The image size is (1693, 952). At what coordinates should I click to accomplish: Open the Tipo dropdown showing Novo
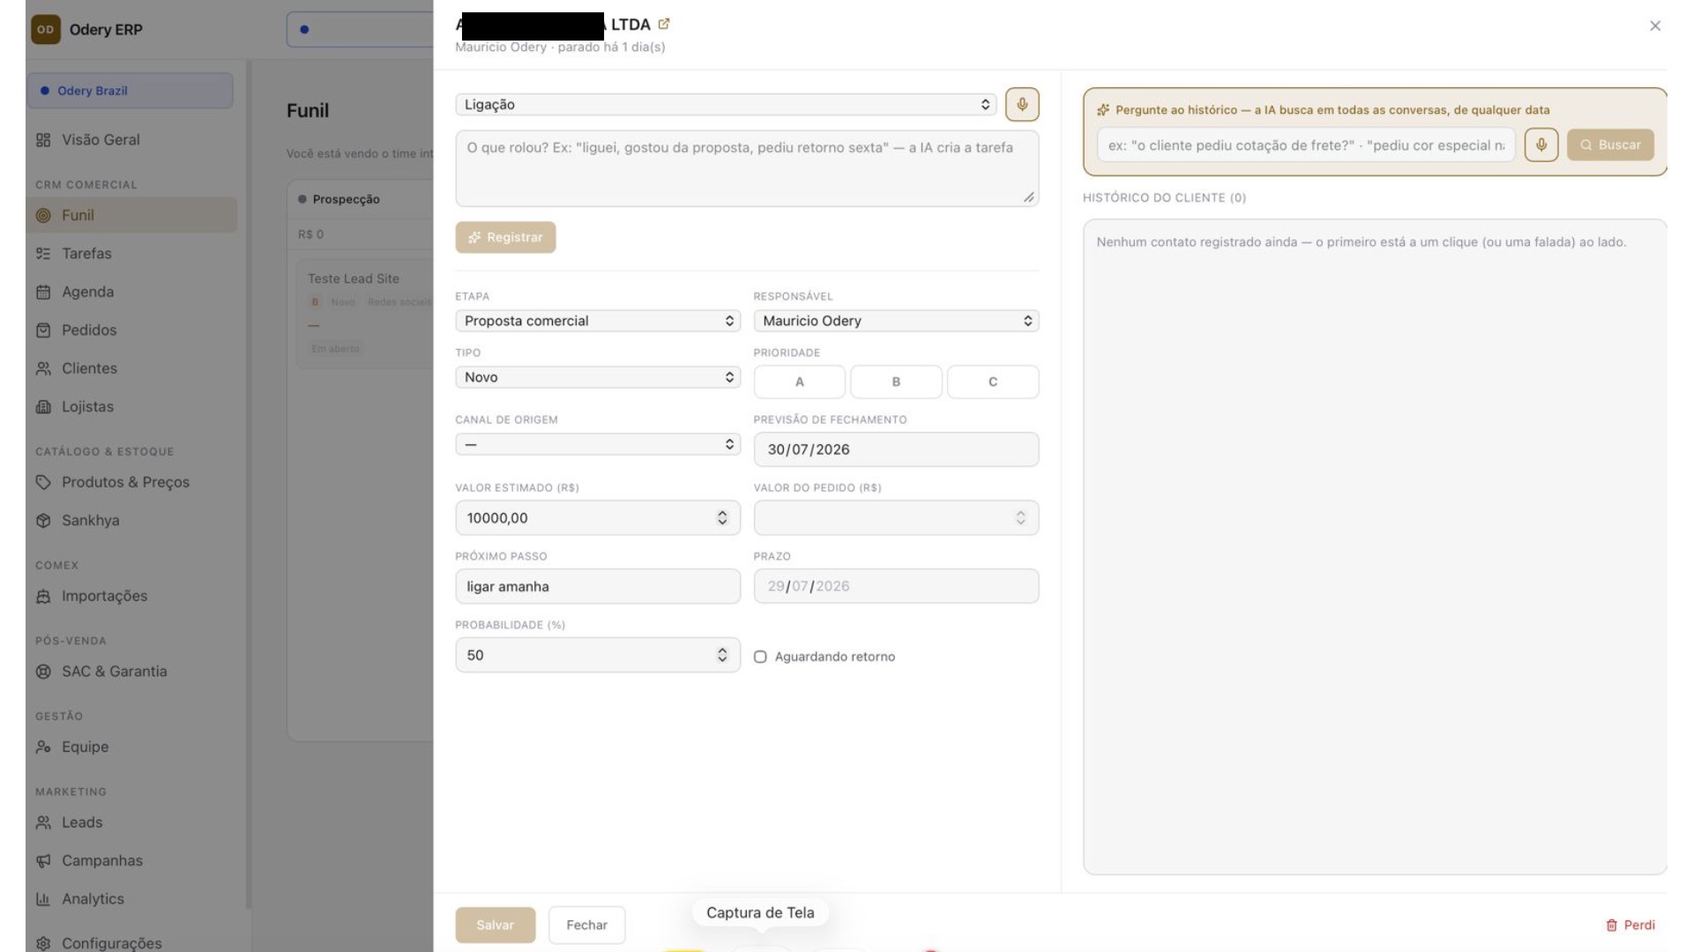point(598,377)
